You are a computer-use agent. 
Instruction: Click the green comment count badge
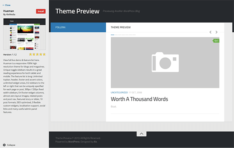point(216,41)
